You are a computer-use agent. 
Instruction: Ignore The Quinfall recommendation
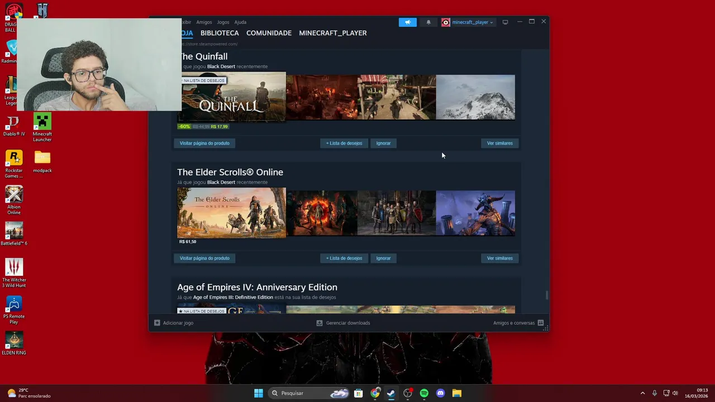pyautogui.click(x=383, y=143)
